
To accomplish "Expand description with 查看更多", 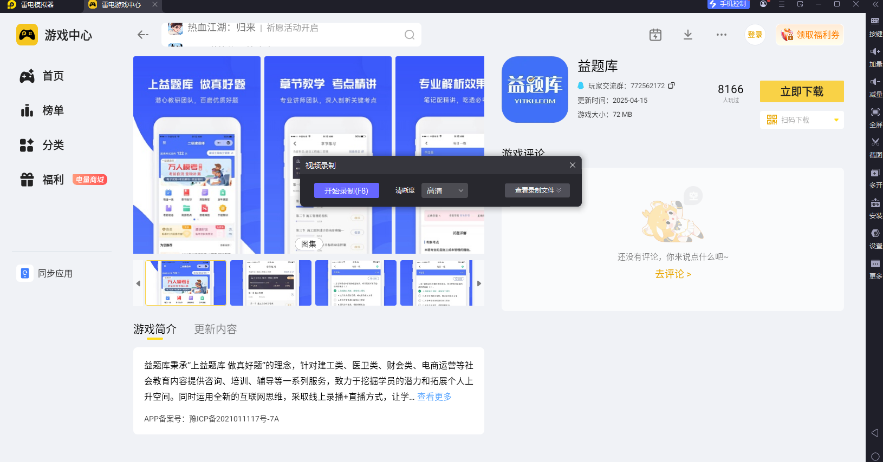I will click(434, 397).
